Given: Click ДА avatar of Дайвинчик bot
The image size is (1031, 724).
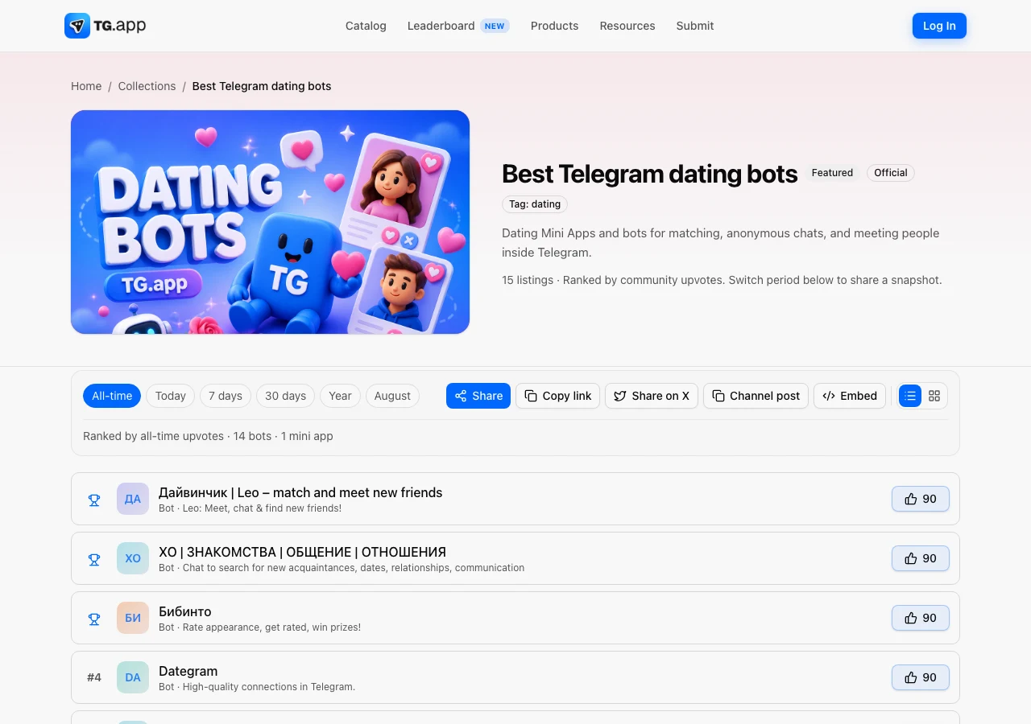Looking at the screenshot, I should pos(133,499).
